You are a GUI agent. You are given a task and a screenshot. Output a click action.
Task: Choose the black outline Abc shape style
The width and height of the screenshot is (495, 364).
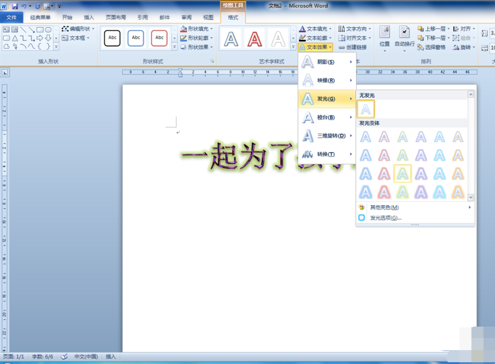(x=112, y=38)
